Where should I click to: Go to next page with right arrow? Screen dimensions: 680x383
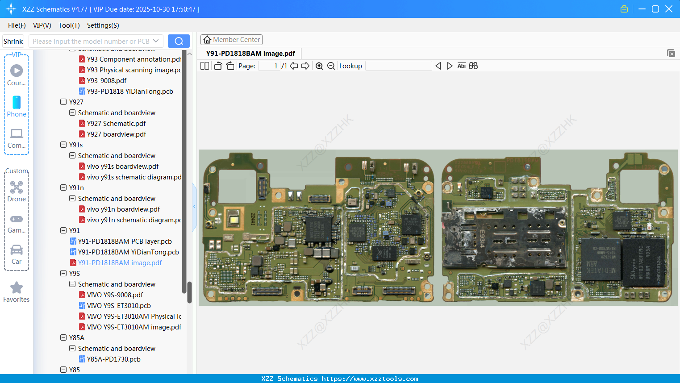[x=305, y=66]
